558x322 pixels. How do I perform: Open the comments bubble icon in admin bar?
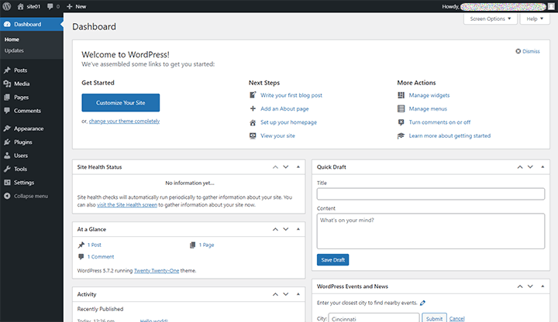52,6
